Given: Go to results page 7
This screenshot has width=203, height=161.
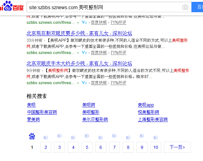Looking at the screenshot, I should [x=114, y=147].
